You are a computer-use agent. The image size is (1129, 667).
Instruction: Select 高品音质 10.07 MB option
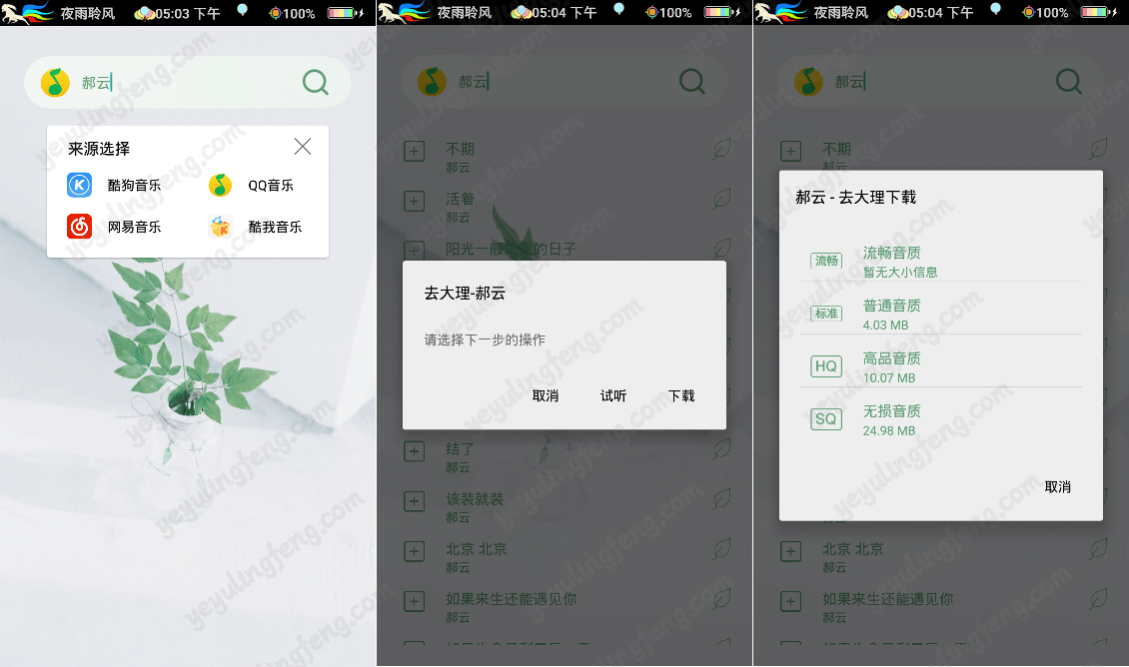(940, 367)
